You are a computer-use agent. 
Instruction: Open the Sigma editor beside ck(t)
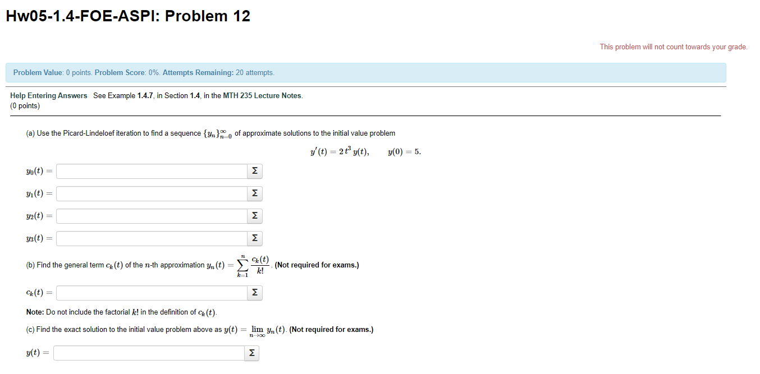pyautogui.click(x=254, y=292)
